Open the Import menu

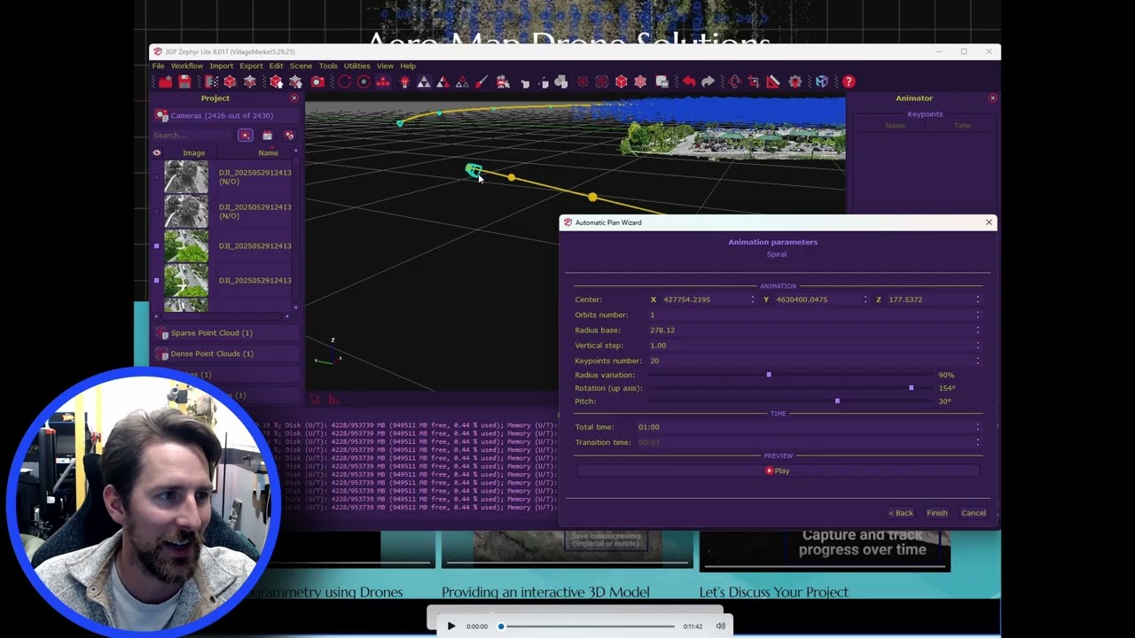(222, 66)
